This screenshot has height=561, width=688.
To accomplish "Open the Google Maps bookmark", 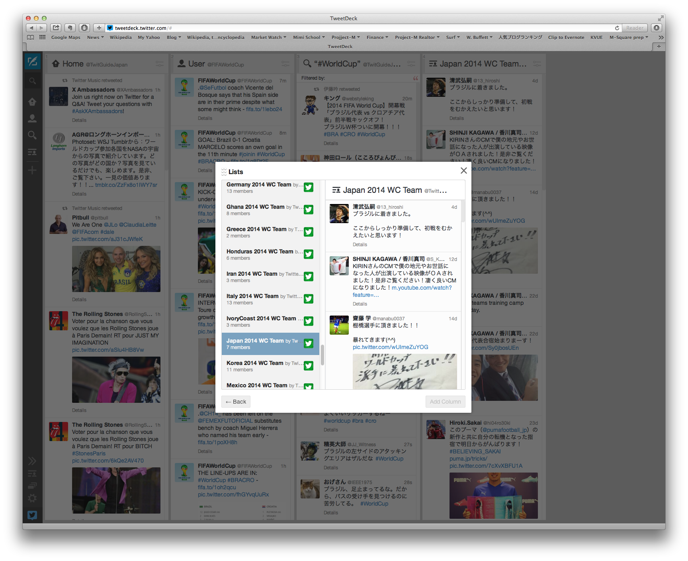I will (66, 37).
